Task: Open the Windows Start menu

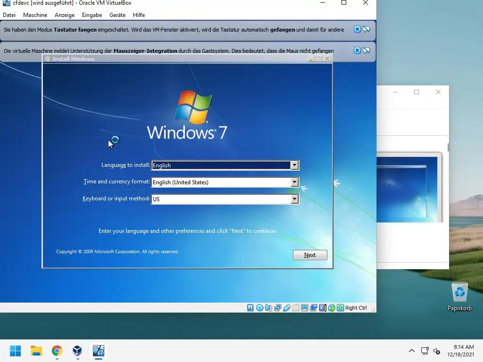Action: click(x=16, y=351)
